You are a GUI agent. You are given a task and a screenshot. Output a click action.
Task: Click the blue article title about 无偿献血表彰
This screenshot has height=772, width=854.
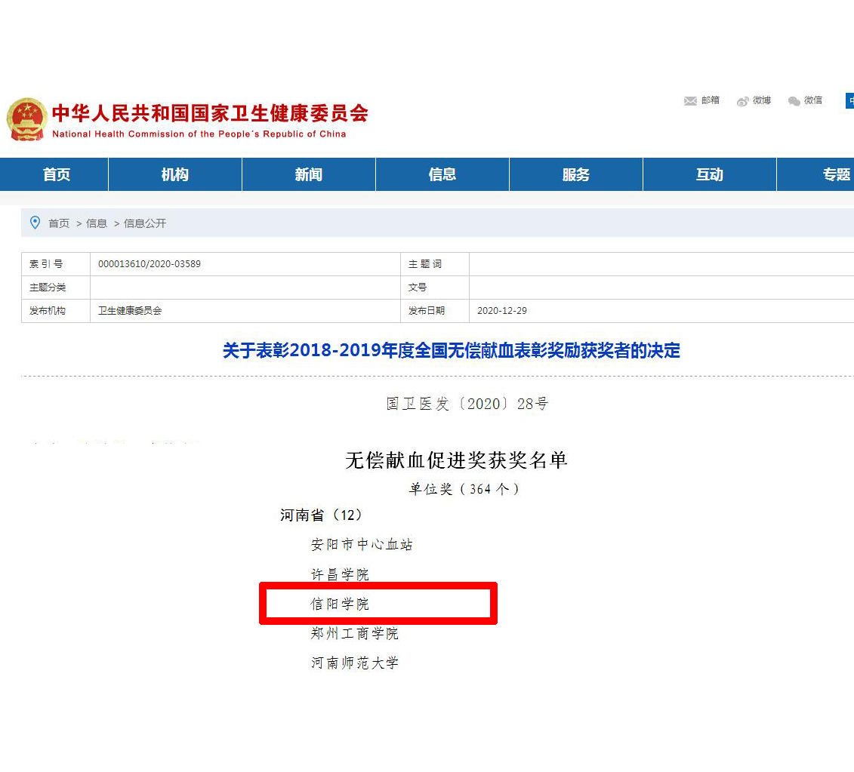coord(451,351)
